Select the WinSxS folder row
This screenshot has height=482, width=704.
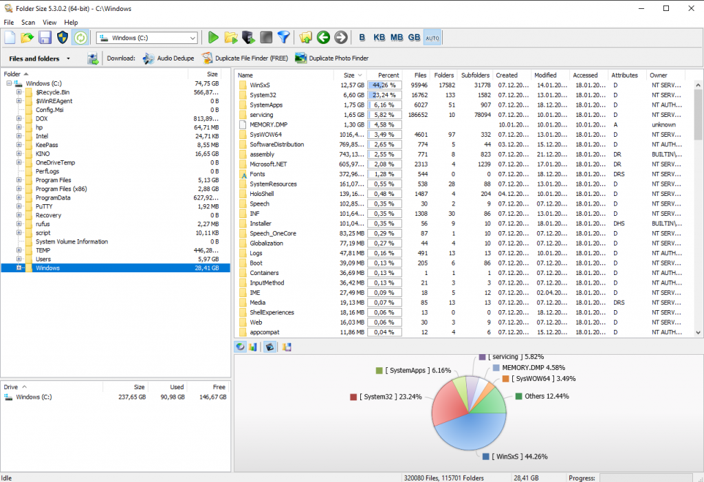point(465,85)
